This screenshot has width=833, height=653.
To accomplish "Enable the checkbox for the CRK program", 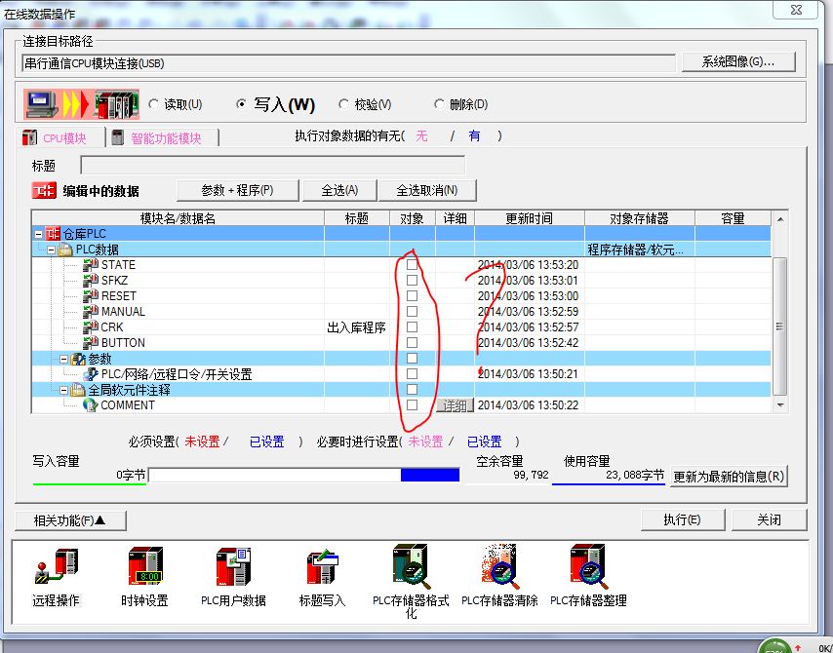I will (x=412, y=327).
